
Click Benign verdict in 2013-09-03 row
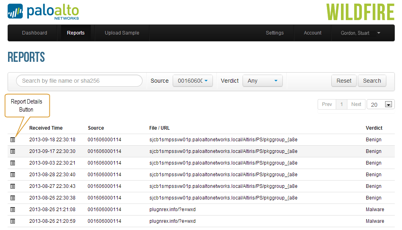click(373, 163)
